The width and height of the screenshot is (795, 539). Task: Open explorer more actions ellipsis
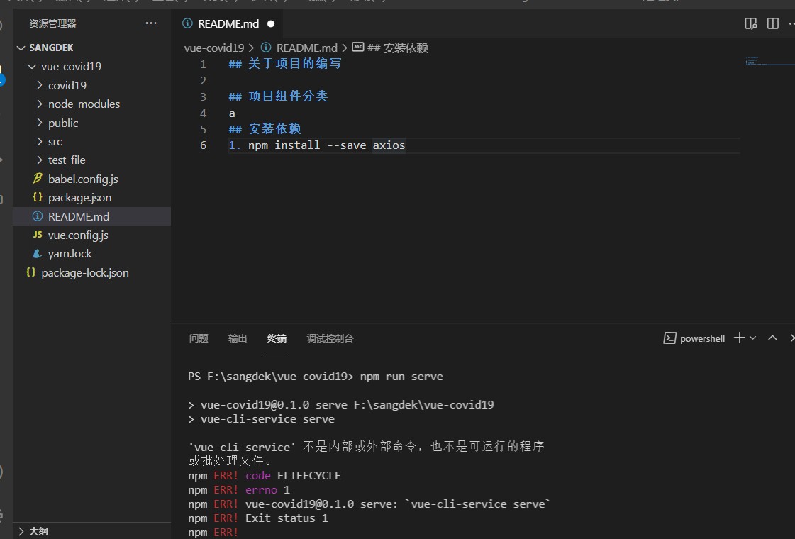pyautogui.click(x=150, y=23)
